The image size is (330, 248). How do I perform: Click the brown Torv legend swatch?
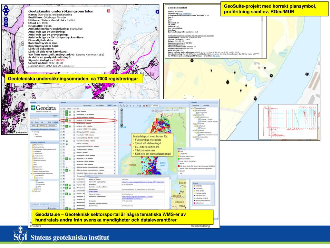click(x=179, y=151)
